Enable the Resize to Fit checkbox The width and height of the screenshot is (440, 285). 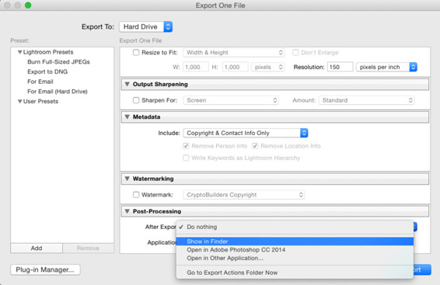pos(136,53)
